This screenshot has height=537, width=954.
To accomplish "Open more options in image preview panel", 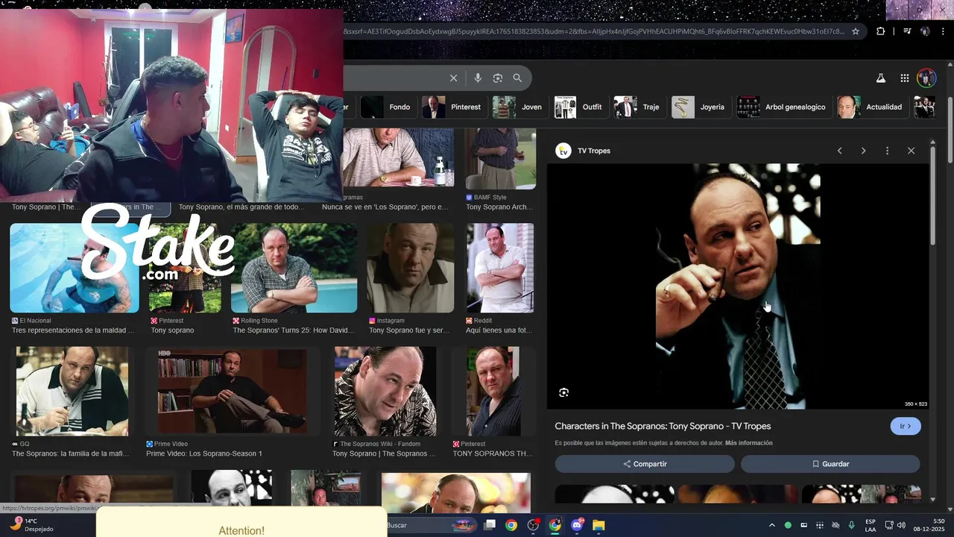I will point(887,151).
